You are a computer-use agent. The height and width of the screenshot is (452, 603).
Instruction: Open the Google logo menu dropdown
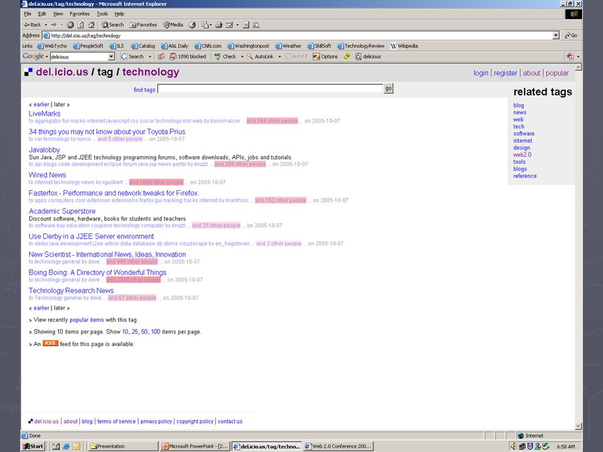[x=46, y=56]
